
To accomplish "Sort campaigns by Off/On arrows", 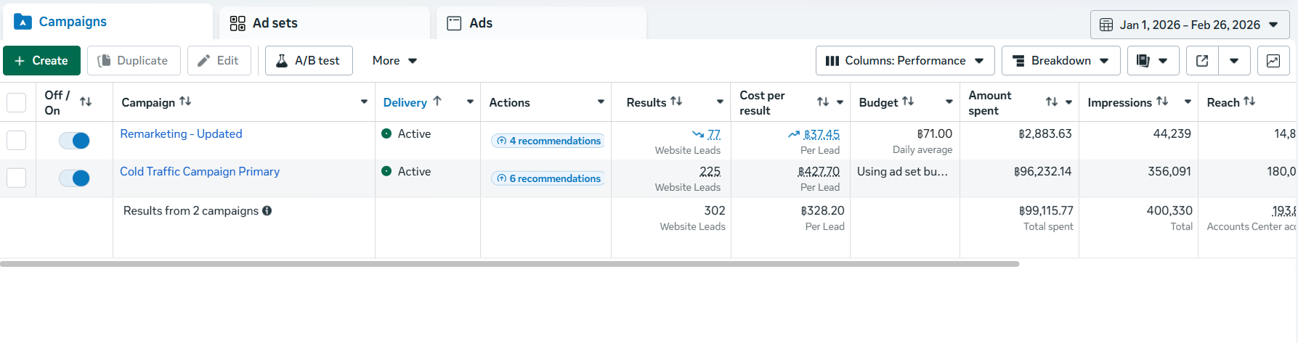I will pos(86,102).
